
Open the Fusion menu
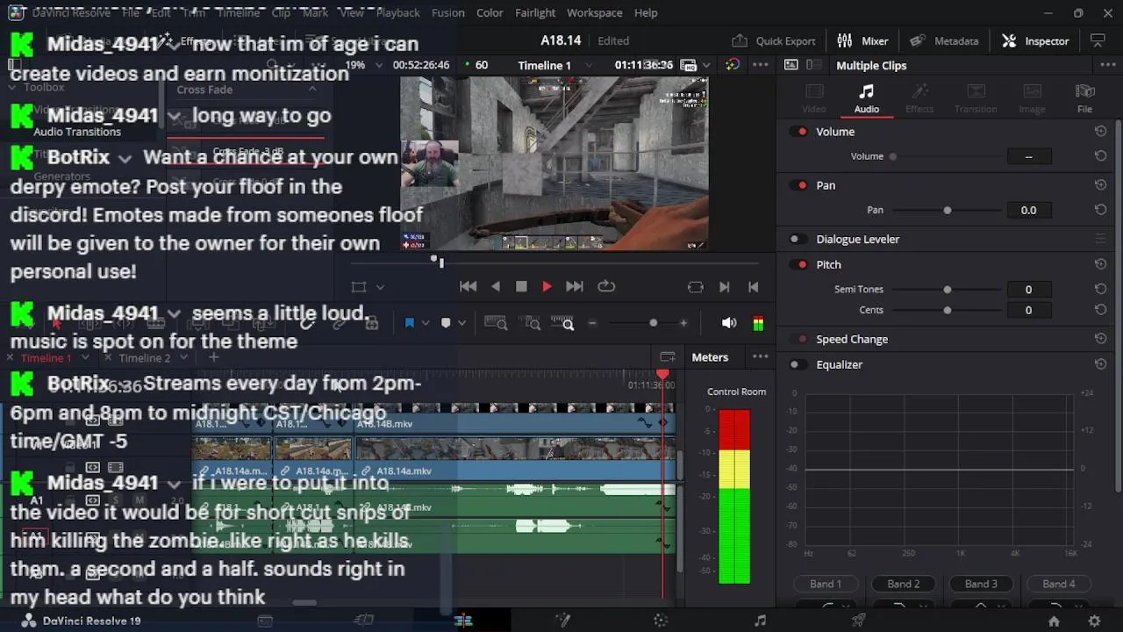[448, 12]
